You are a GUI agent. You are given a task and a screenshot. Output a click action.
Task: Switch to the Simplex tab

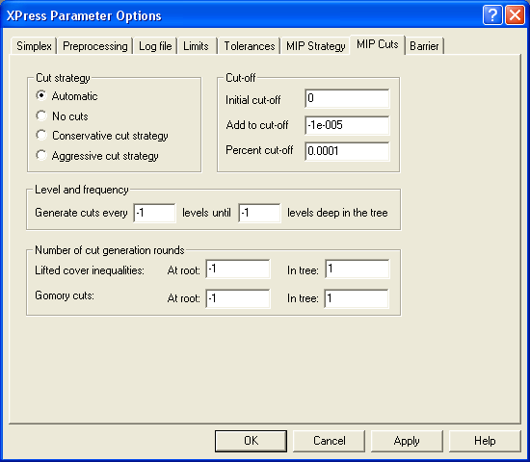pos(34,46)
